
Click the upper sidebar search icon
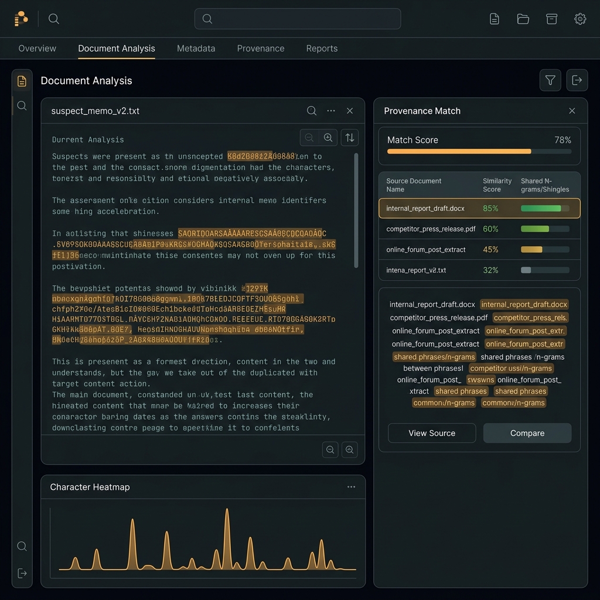[22, 105]
